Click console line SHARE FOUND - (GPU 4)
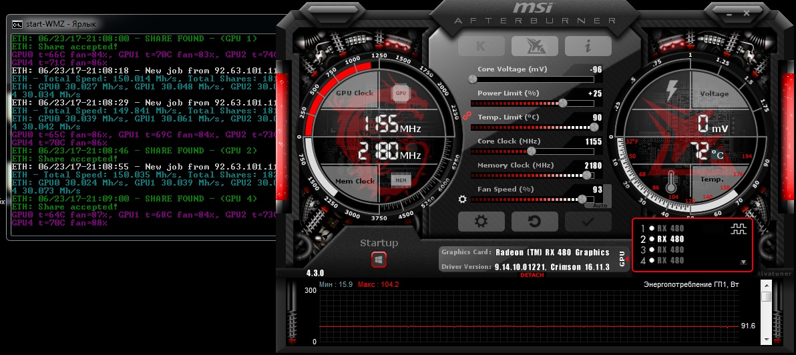The image size is (796, 355). tap(134, 199)
